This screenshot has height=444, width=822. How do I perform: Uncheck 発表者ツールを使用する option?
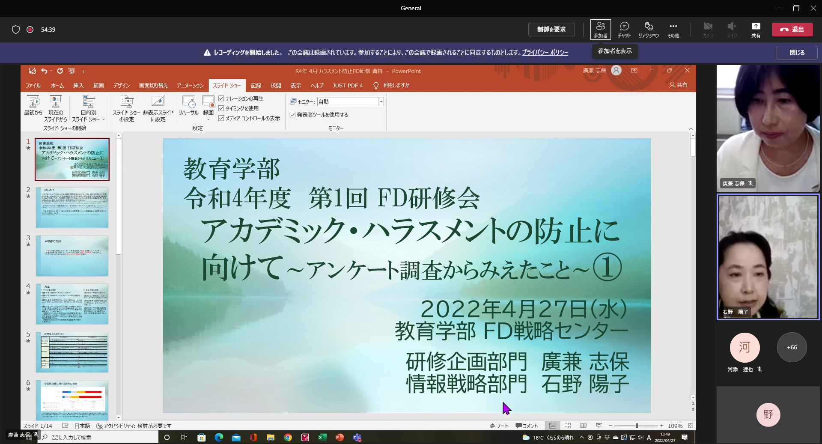[x=292, y=114]
